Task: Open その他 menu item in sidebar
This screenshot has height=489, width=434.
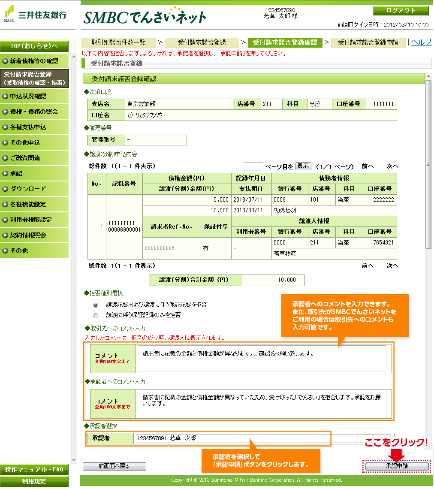Action: 34,251
